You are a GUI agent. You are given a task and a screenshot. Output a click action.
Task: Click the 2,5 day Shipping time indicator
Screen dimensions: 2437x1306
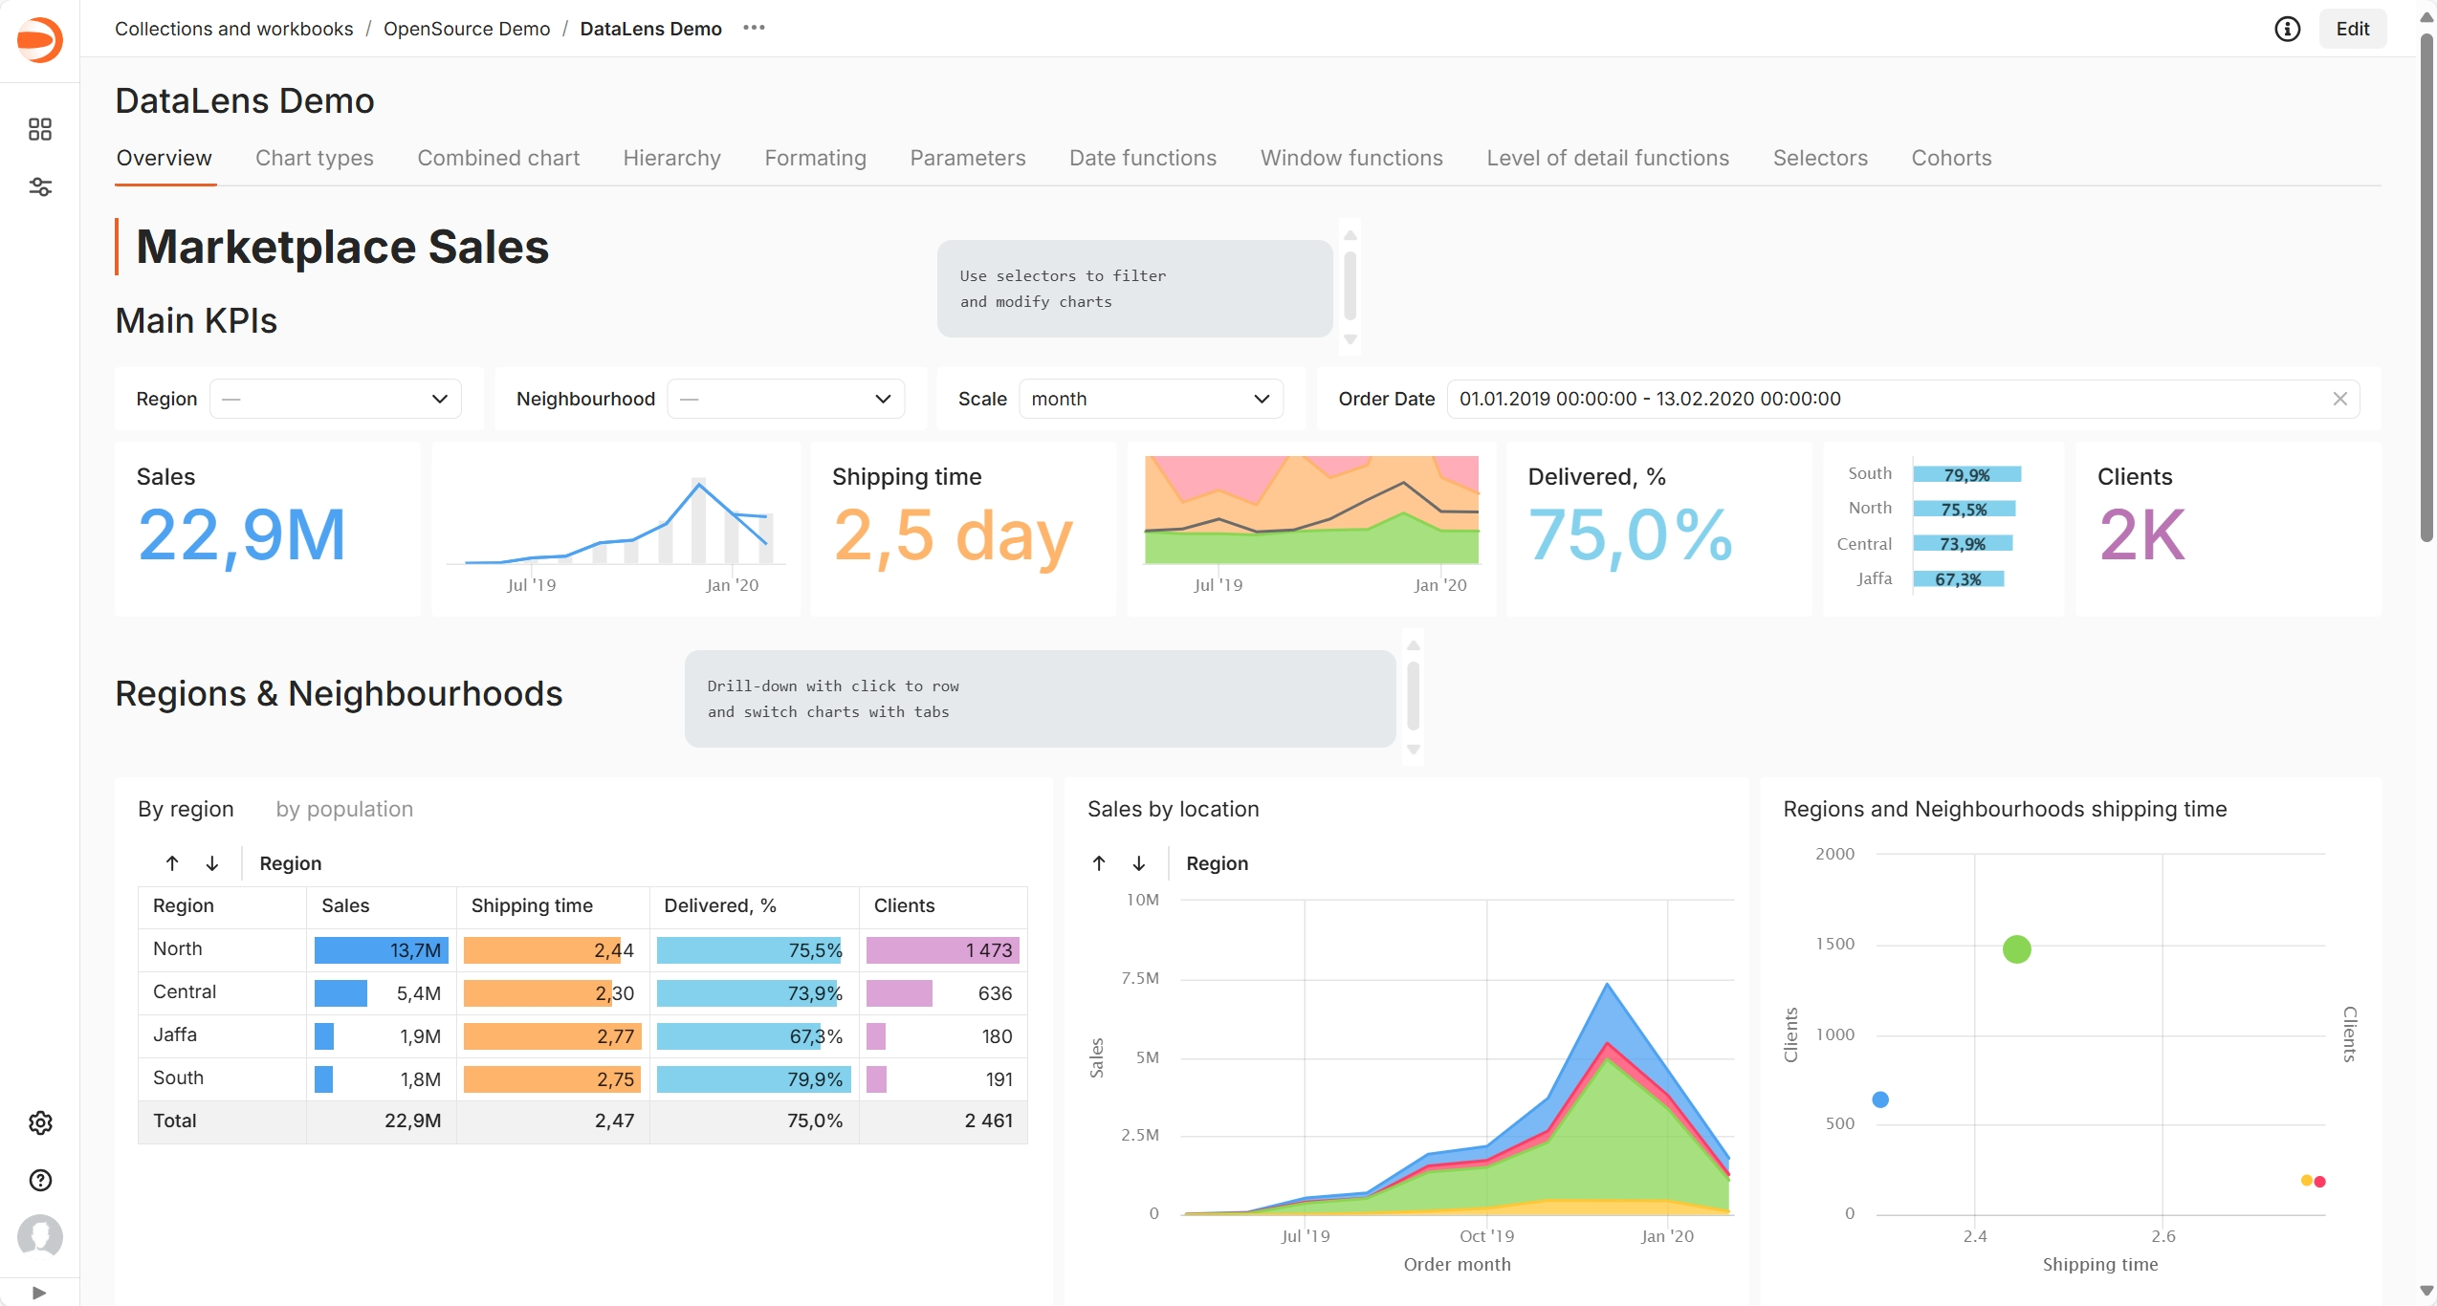(953, 535)
